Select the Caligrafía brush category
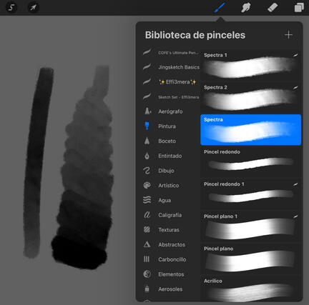 tap(170, 215)
